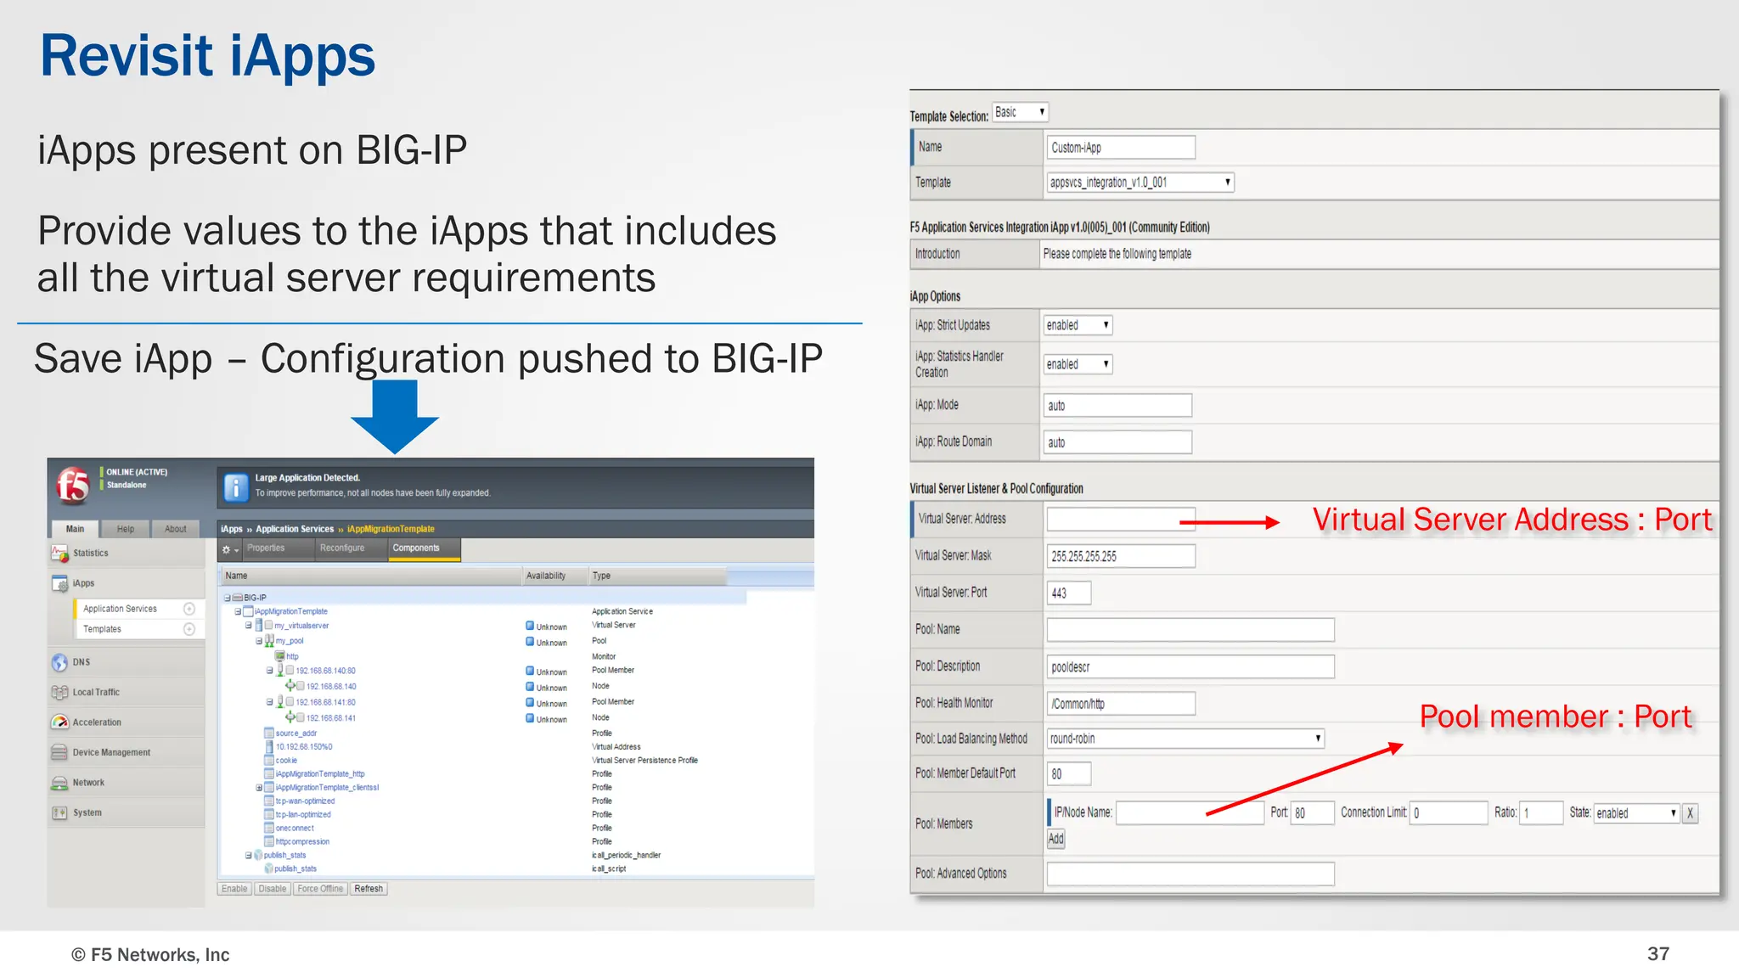Click node icon for 192.168.68.141
1739x978 pixels.
(x=290, y=717)
